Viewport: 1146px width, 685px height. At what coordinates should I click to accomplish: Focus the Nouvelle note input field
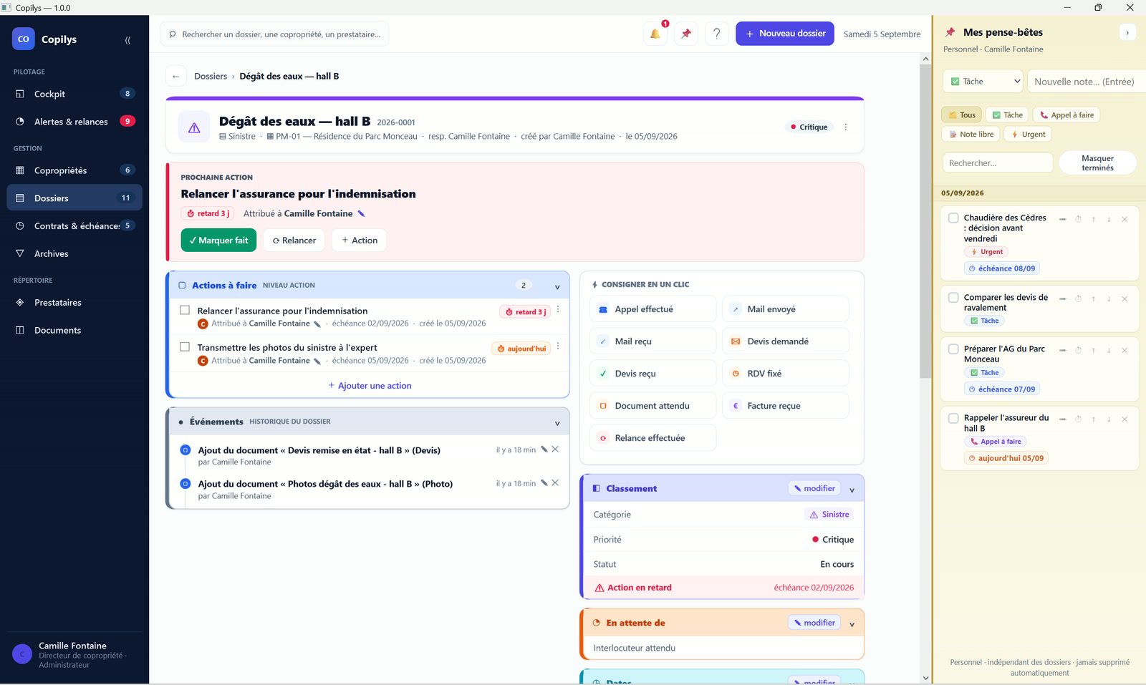coord(1087,82)
